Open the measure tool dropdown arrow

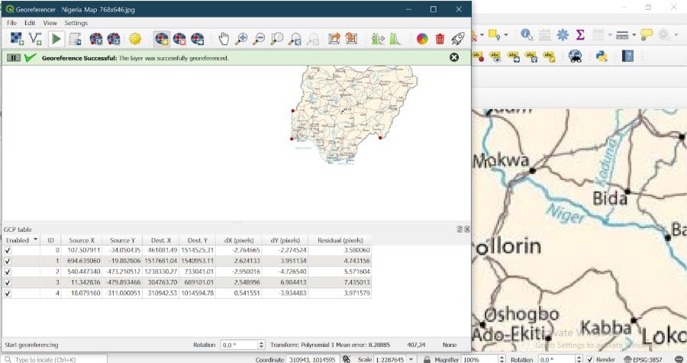coord(634,35)
